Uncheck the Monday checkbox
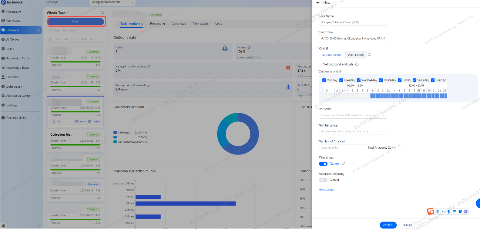Screen dimensions: 480x230 (x=324, y=80)
